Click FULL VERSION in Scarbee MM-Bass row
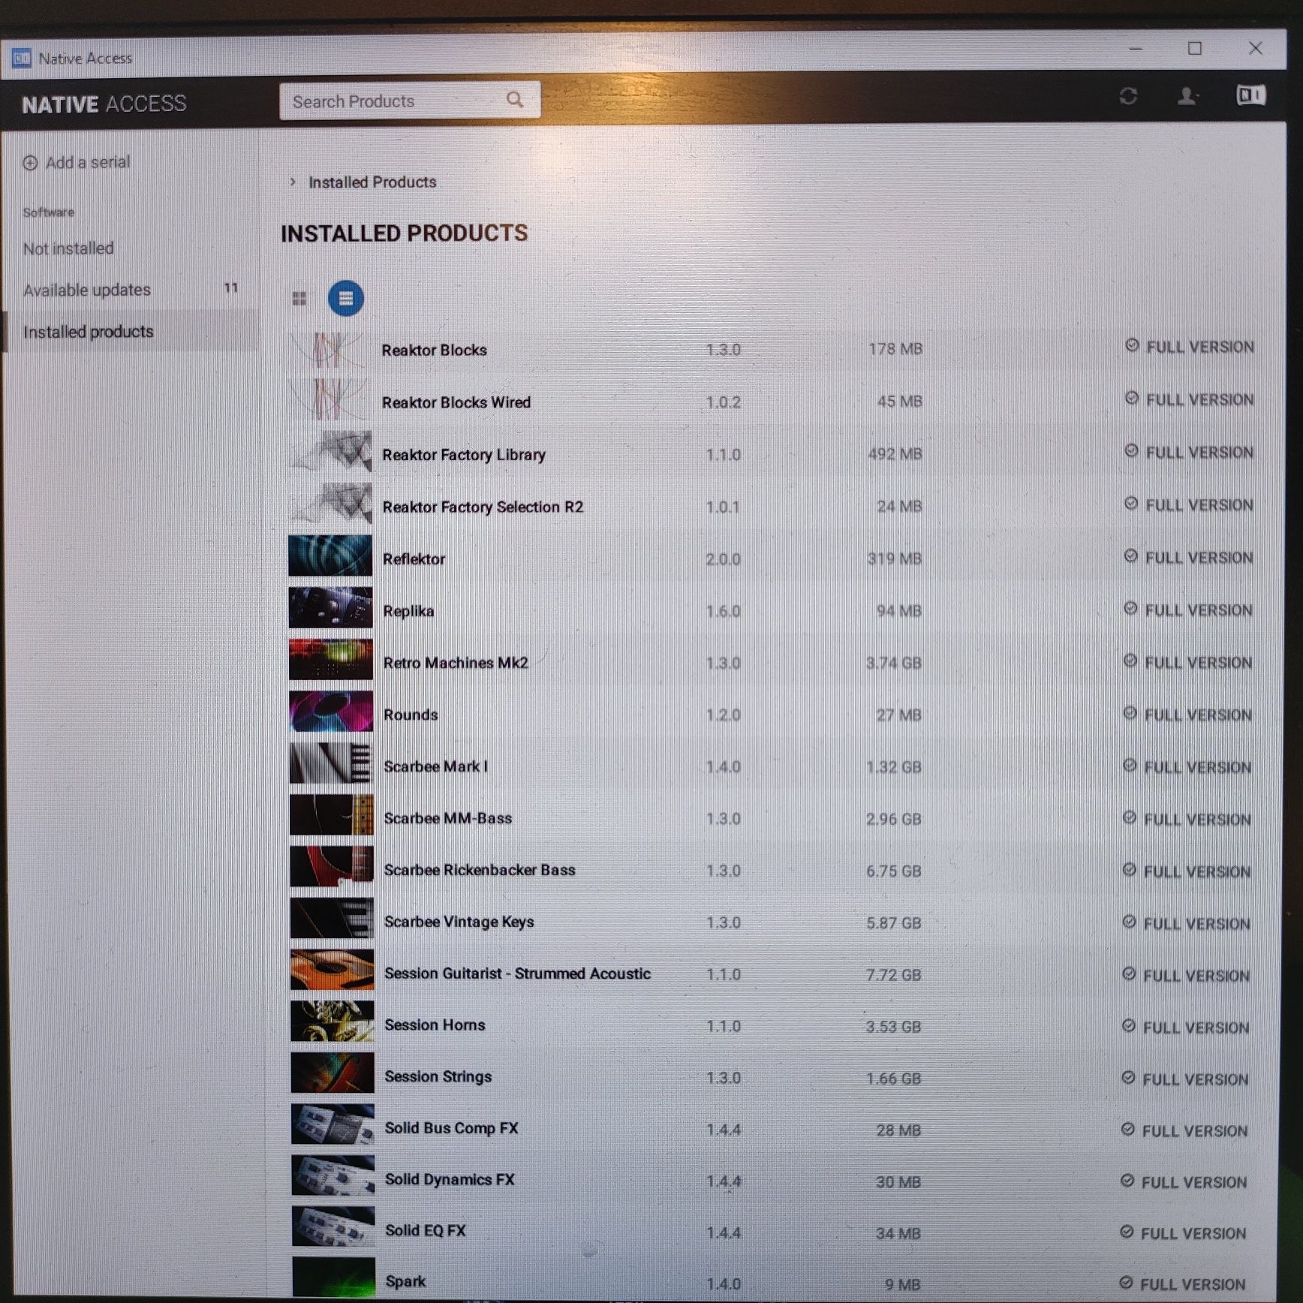 click(x=1197, y=820)
